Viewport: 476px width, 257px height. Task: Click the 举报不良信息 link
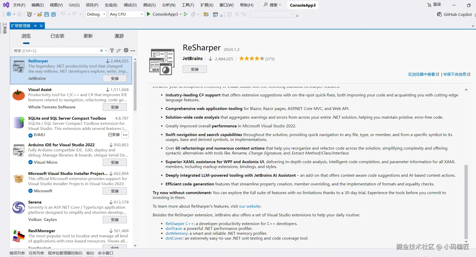tap(457, 74)
